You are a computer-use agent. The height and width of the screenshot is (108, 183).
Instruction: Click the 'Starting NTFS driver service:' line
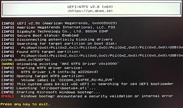49,68
